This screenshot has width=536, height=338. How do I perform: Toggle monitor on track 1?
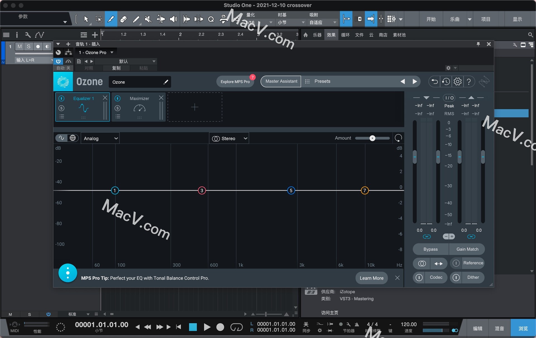(47, 47)
